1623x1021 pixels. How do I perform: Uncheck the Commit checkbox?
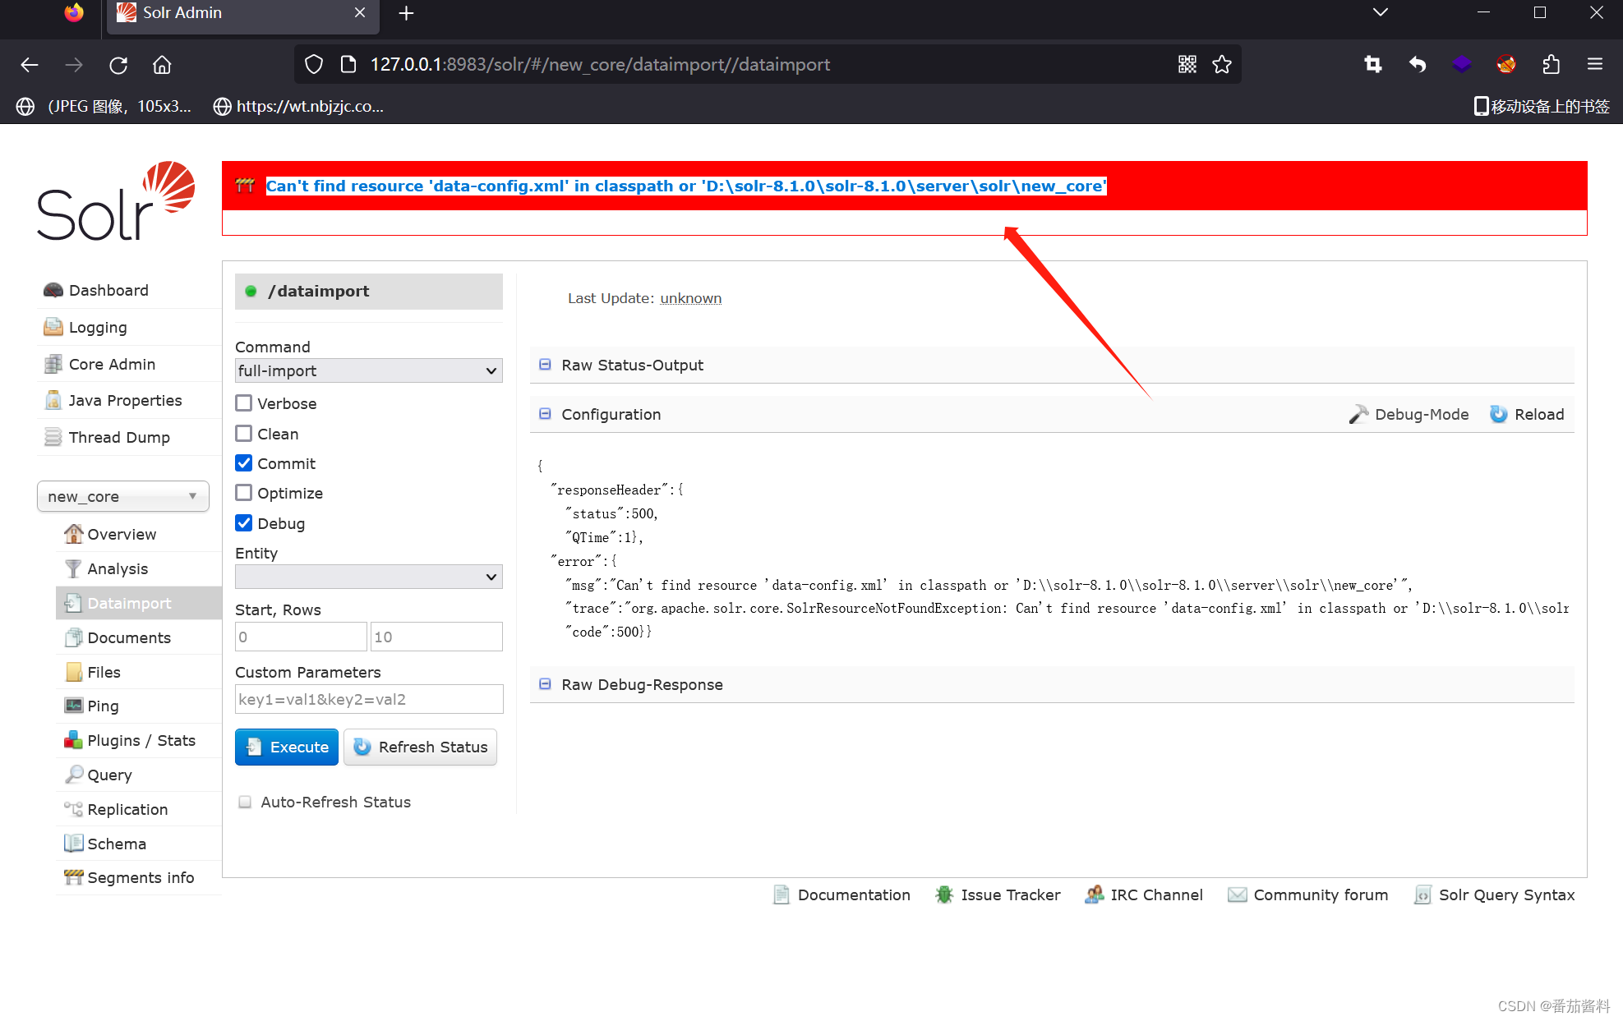[x=244, y=463]
